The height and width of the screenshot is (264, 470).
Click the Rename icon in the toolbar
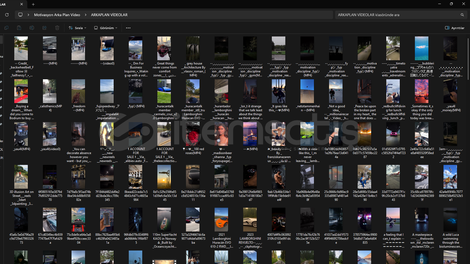[32, 28]
